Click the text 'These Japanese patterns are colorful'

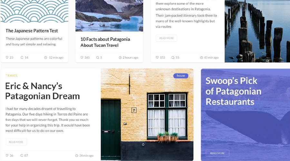pos(34,39)
